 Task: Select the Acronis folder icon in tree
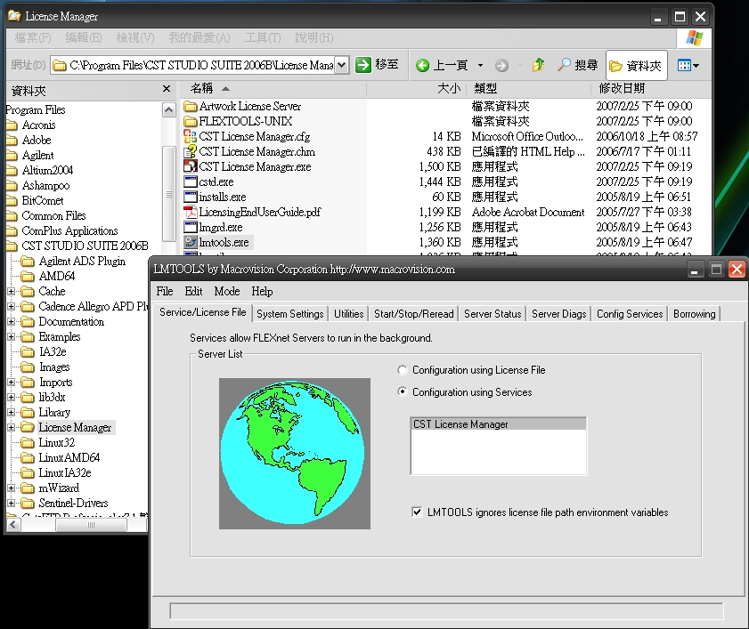tap(12, 125)
